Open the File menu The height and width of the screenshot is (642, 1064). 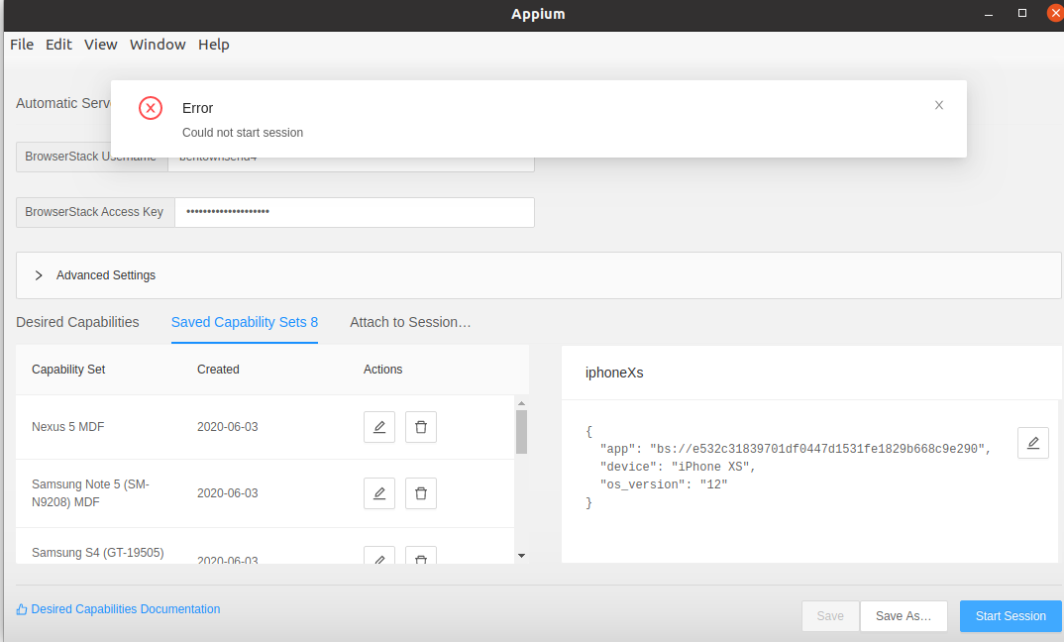[22, 45]
